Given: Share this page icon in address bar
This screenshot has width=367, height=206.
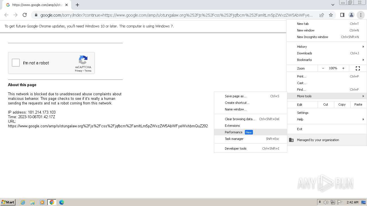Looking at the screenshot, I should pyautogui.click(x=322, y=15).
